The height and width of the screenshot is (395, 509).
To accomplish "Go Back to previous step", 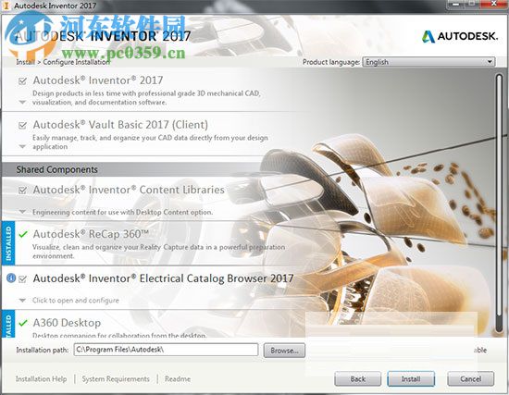I will click(358, 378).
